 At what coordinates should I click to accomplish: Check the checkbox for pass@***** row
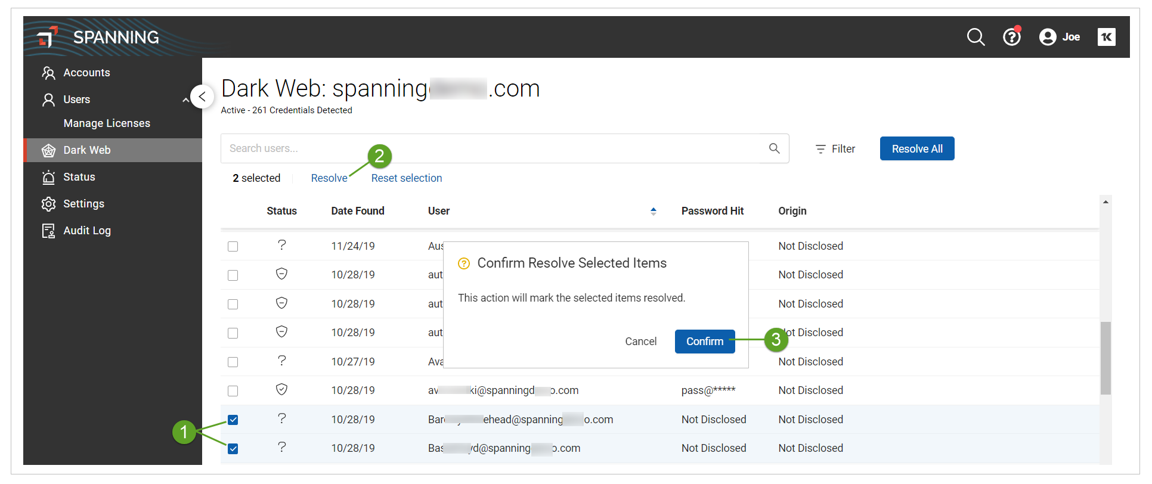(x=233, y=391)
